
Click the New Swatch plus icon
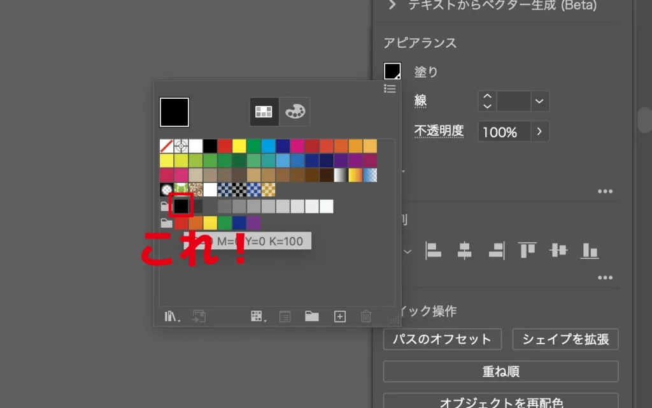click(x=340, y=316)
